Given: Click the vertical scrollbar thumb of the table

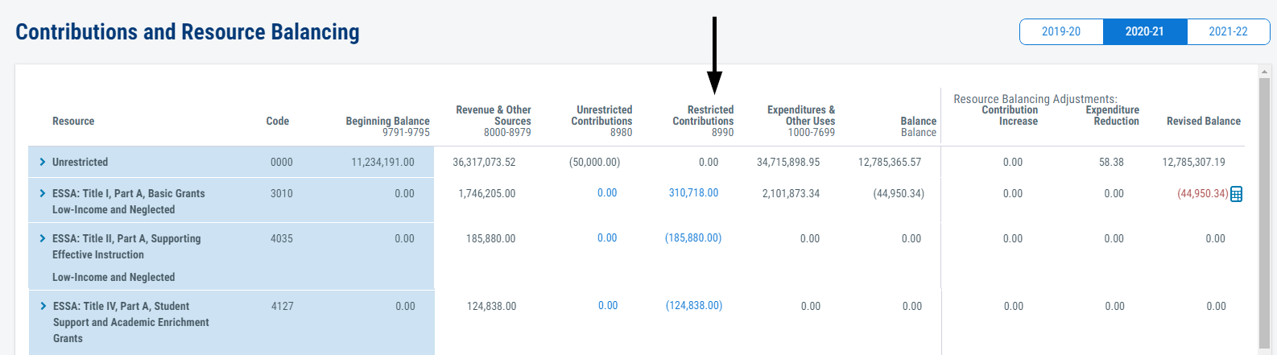Looking at the screenshot, I should [x=1264, y=213].
